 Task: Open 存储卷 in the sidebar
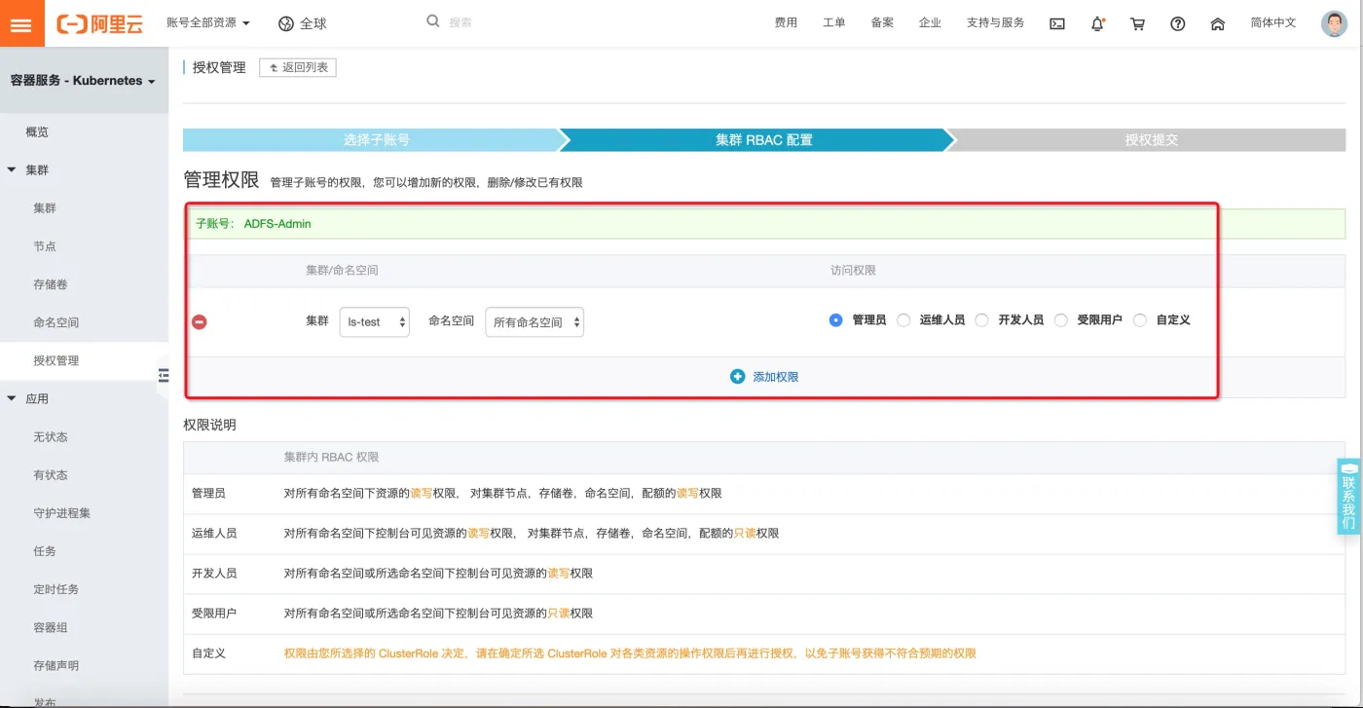coord(50,284)
